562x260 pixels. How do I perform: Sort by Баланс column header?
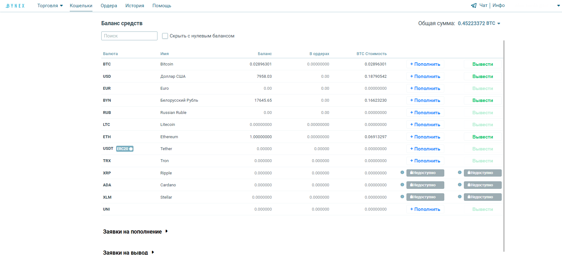(265, 54)
